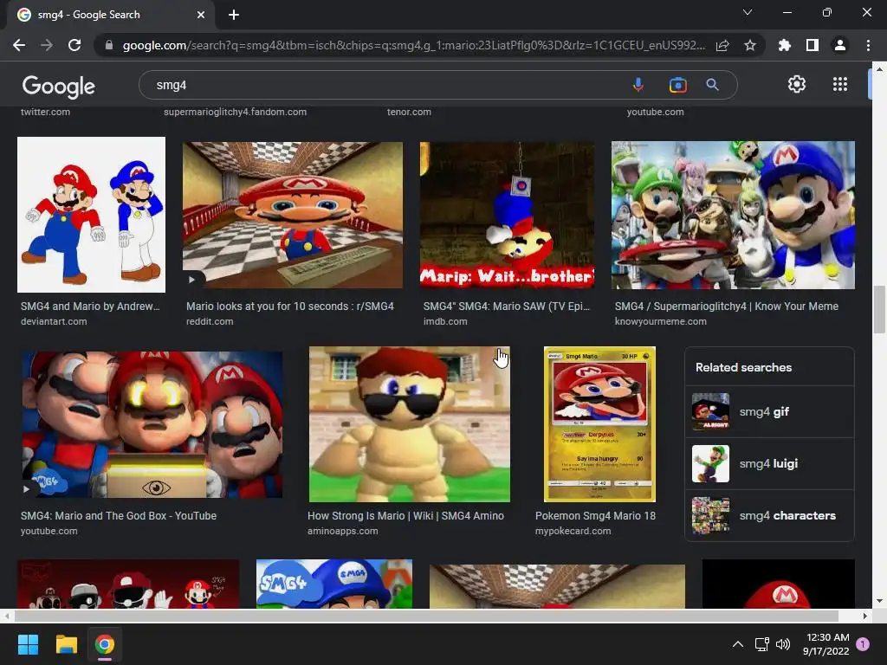Select the smg4 - Google Search tab
The width and height of the screenshot is (887, 665).
tap(111, 15)
